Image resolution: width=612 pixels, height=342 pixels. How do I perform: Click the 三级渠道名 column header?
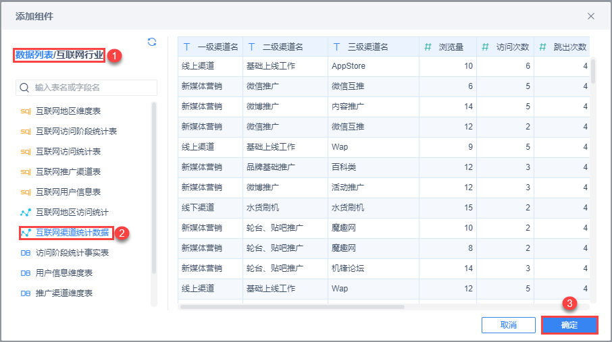[374, 47]
